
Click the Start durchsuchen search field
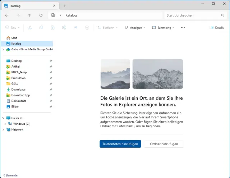(192, 15)
